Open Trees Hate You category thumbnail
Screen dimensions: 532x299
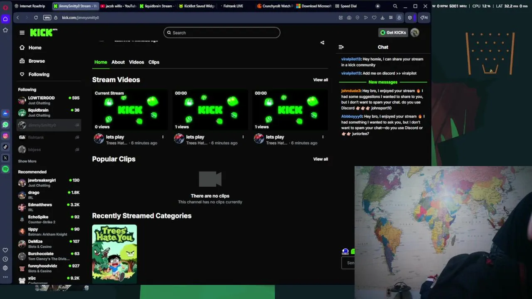click(114, 254)
